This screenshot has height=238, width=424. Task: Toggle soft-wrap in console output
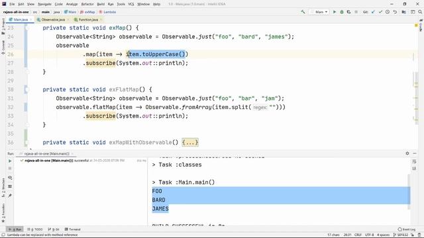[x=414, y=161]
